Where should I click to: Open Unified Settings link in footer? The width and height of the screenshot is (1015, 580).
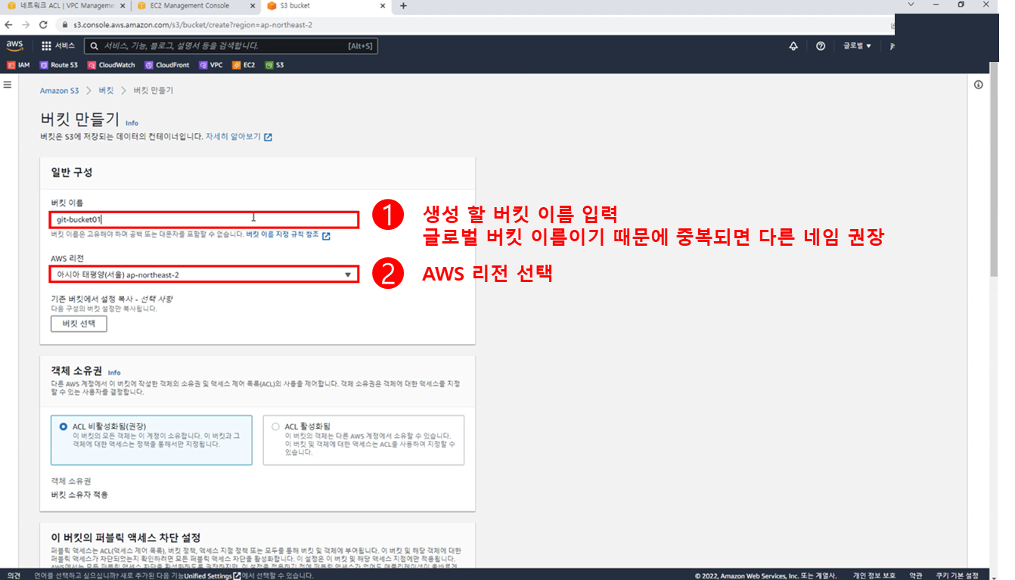coord(213,575)
